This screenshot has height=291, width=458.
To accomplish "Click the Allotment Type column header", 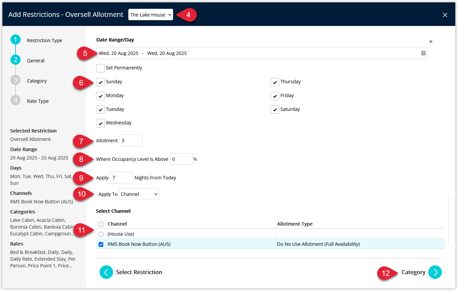I will [295, 224].
